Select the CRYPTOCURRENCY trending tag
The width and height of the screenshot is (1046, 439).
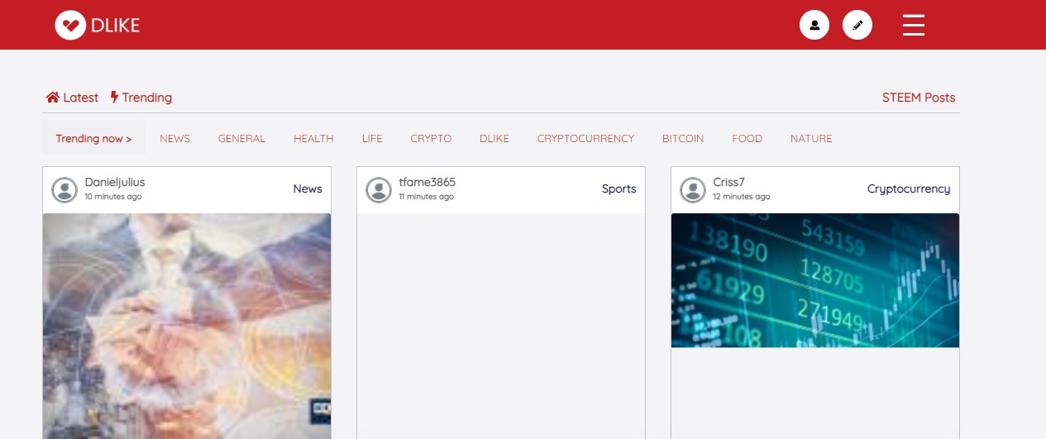coord(585,139)
